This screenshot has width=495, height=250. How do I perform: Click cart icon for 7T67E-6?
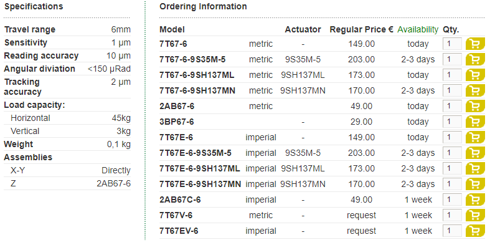pyautogui.click(x=475, y=137)
